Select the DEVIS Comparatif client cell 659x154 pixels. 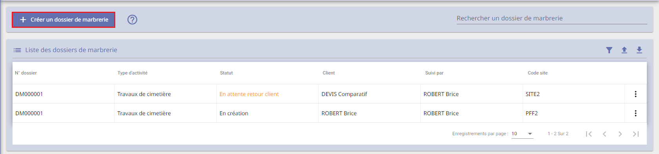344,94
